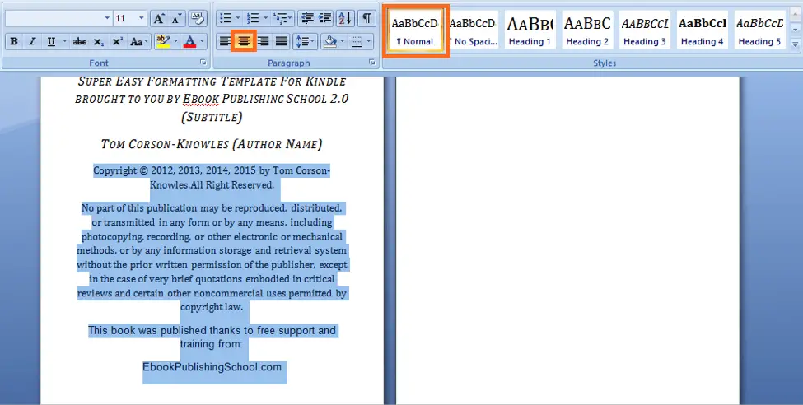Apply the red font color button
Viewport: 803px width, 405px height.
(190, 41)
